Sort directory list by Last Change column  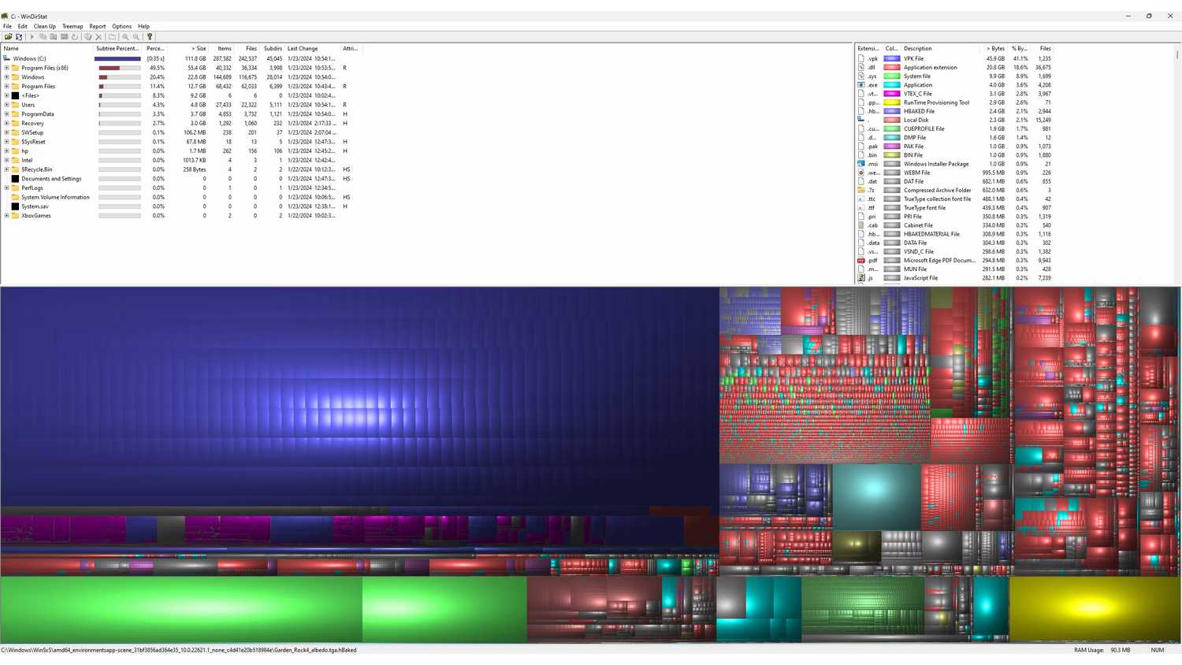(312, 49)
